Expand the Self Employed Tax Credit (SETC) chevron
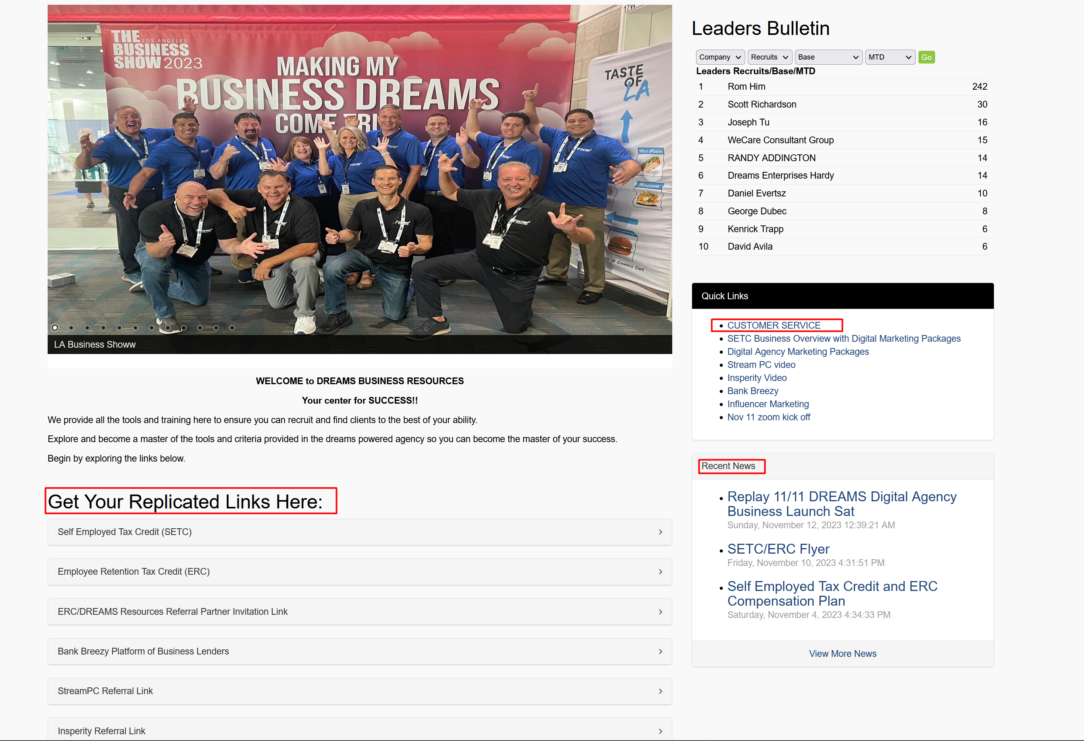This screenshot has width=1084, height=741. point(660,532)
